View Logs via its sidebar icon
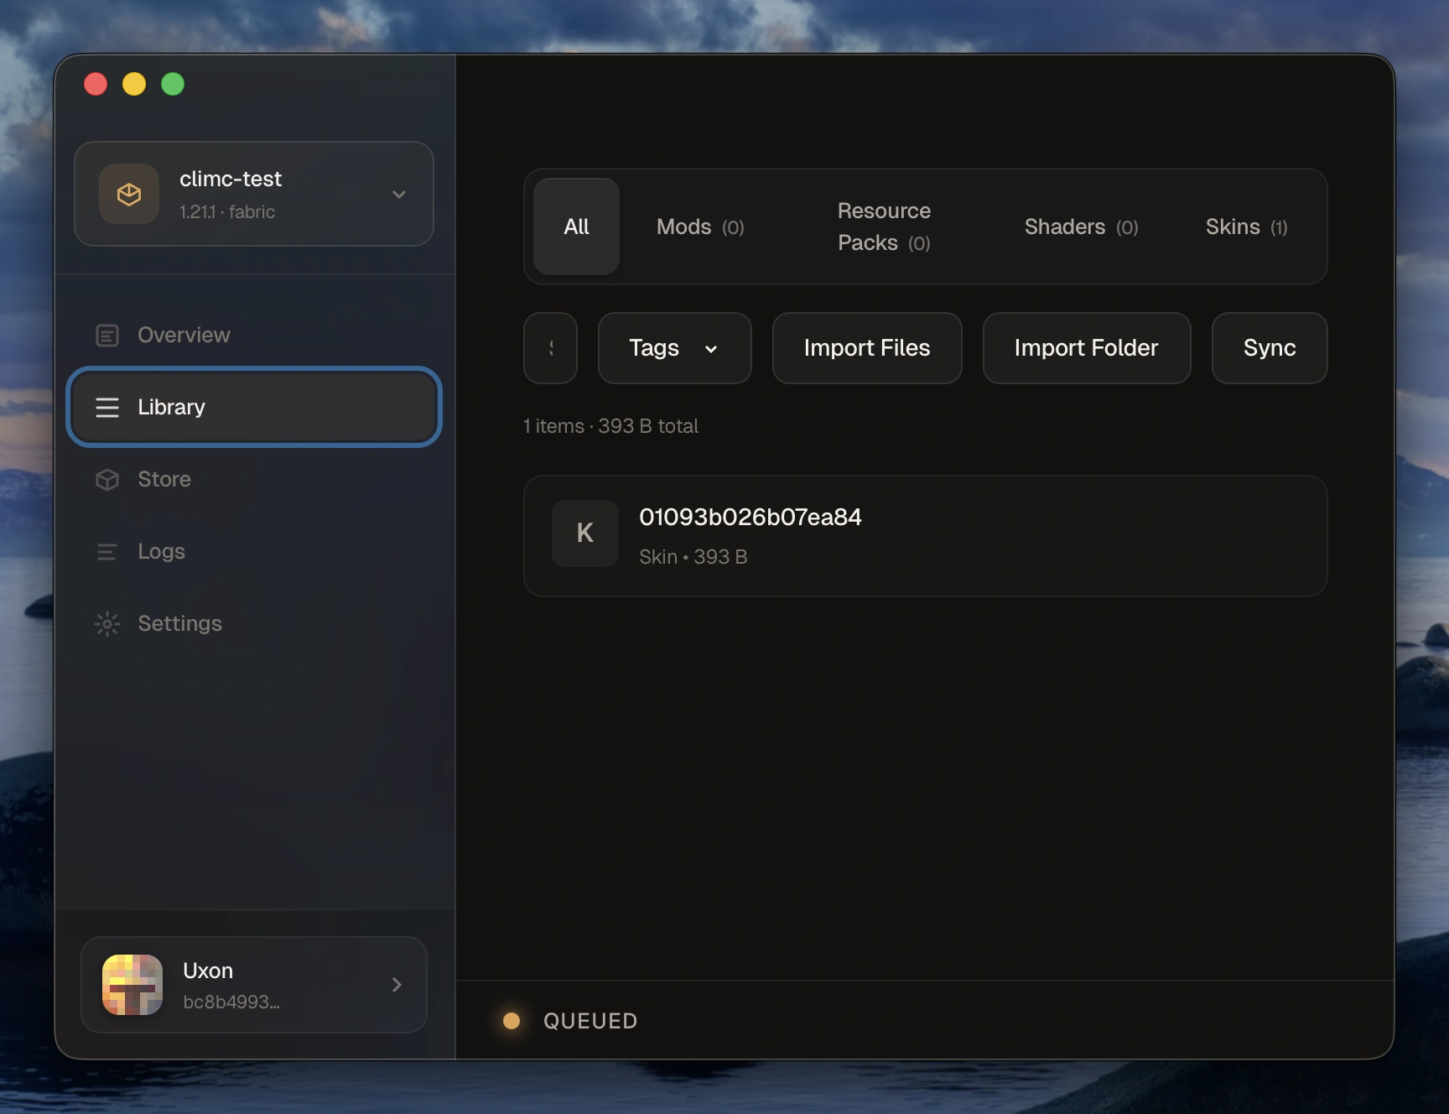The height and width of the screenshot is (1114, 1449). 107,551
